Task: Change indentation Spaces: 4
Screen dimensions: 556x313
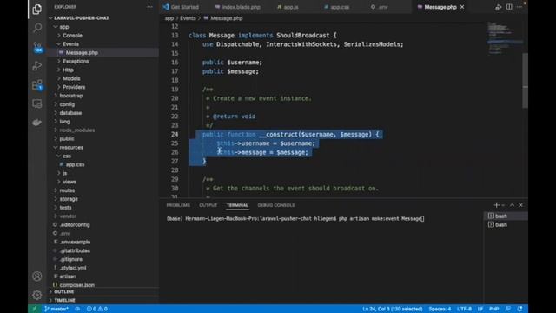Action: 440,309
